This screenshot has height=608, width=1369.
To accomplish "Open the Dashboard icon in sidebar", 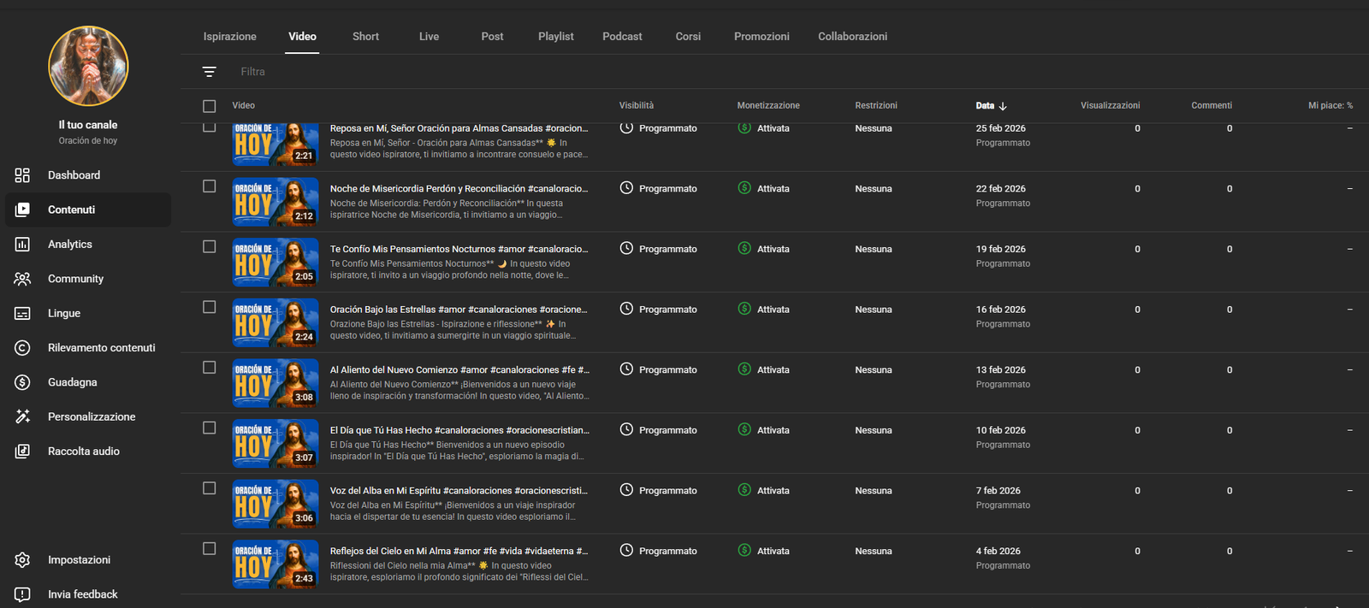I will (22, 175).
